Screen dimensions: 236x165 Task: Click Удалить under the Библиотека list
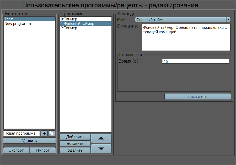point(29,141)
